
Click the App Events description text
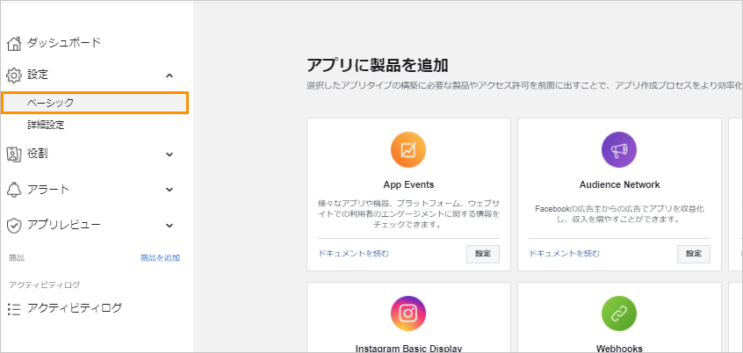coord(408,214)
